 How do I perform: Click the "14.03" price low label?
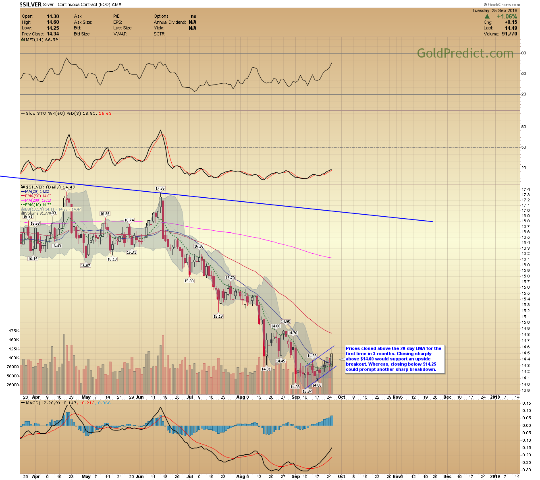(x=295, y=387)
